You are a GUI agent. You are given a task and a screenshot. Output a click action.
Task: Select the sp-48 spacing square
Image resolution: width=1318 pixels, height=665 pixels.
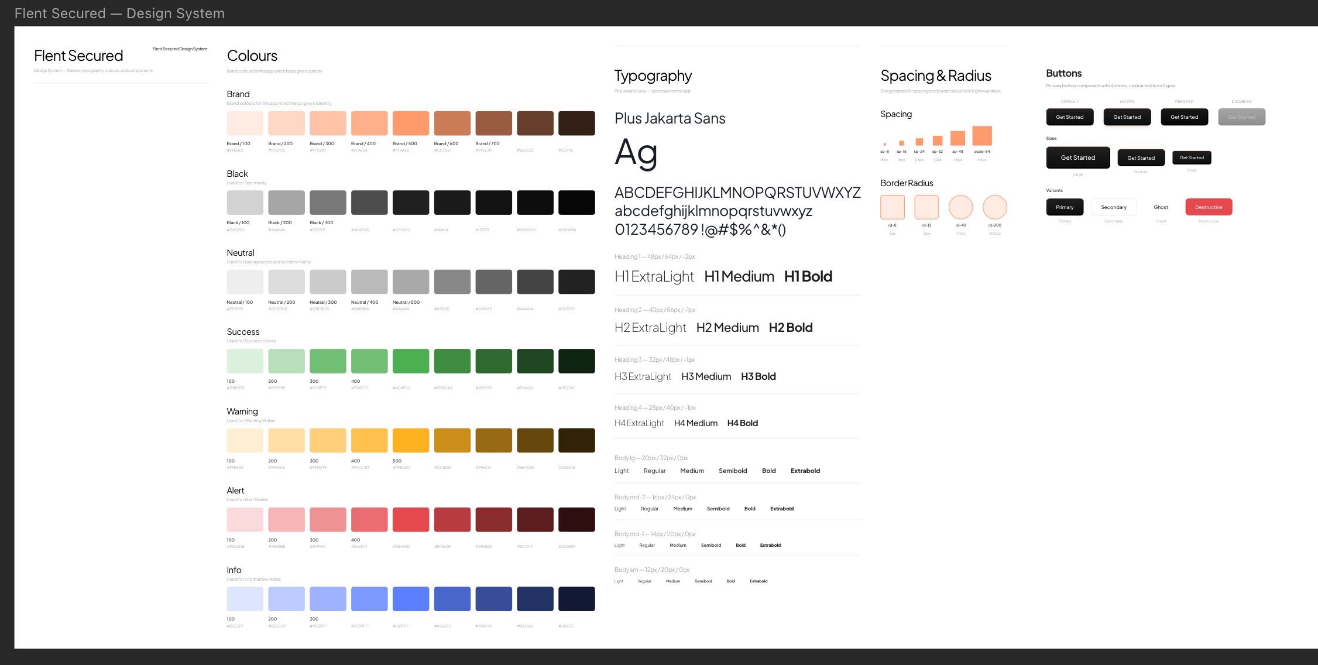(x=957, y=138)
